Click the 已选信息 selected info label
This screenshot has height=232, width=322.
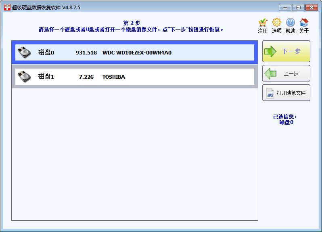click(285, 117)
